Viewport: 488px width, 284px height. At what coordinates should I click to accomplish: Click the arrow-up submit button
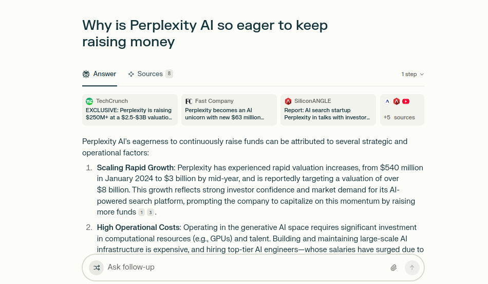click(x=412, y=268)
